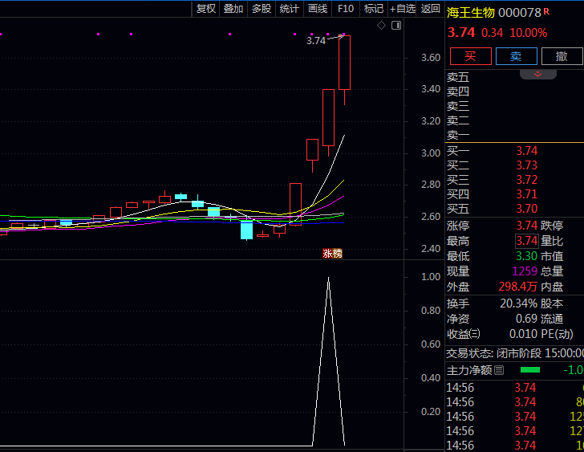Select 叠加 overlay in toolbar
Screen dimensions: 584x452
click(233, 9)
